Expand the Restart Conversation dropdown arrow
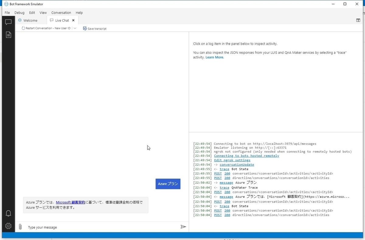The width and height of the screenshot is (365, 240). 75,28
